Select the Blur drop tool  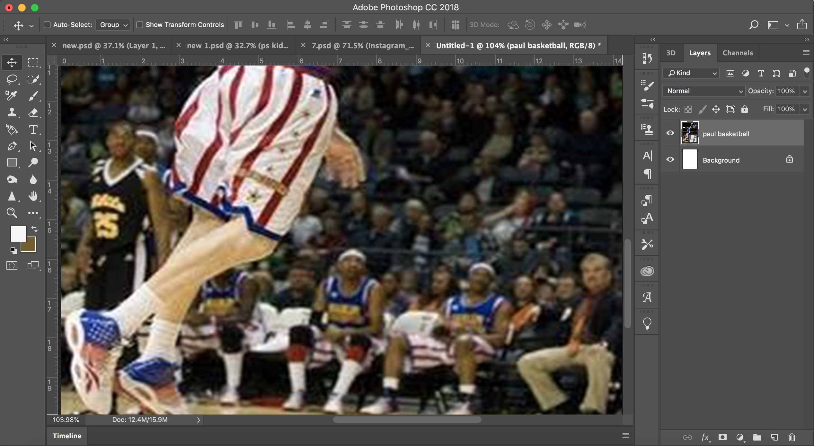tap(33, 179)
